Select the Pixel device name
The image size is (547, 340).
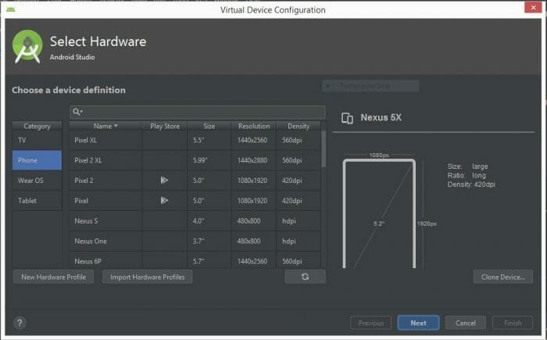[81, 201]
